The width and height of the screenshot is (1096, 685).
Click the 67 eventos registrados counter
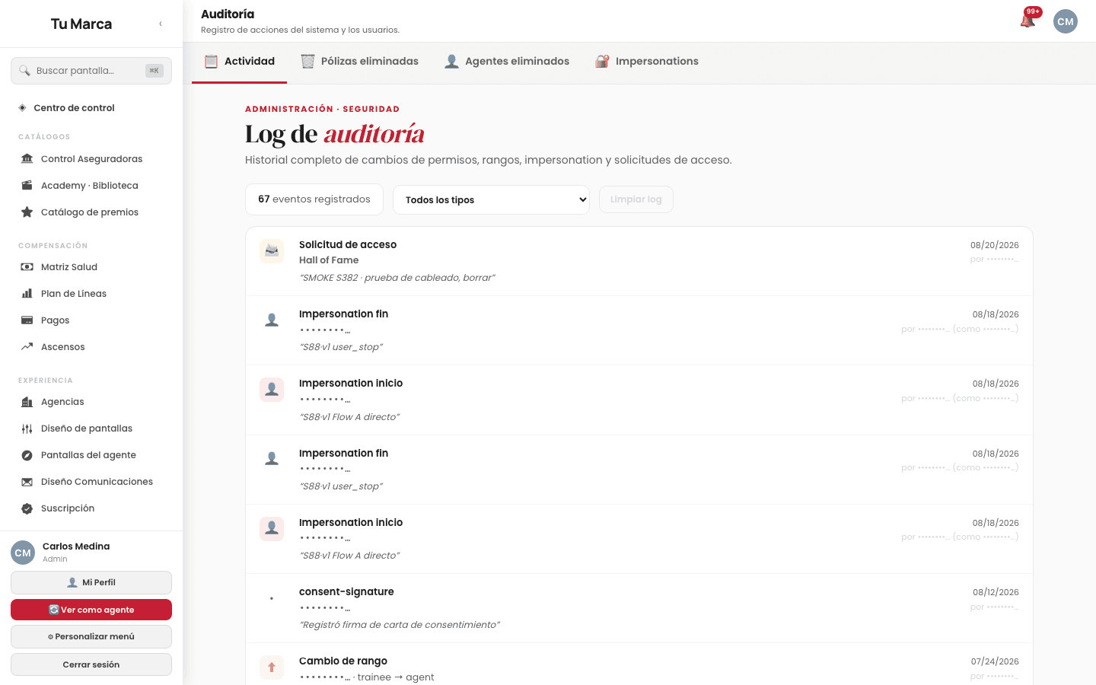pos(314,199)
